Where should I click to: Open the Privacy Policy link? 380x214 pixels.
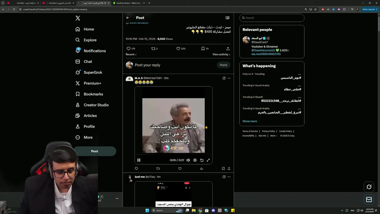pyautogui.click(x=269, y=131)
